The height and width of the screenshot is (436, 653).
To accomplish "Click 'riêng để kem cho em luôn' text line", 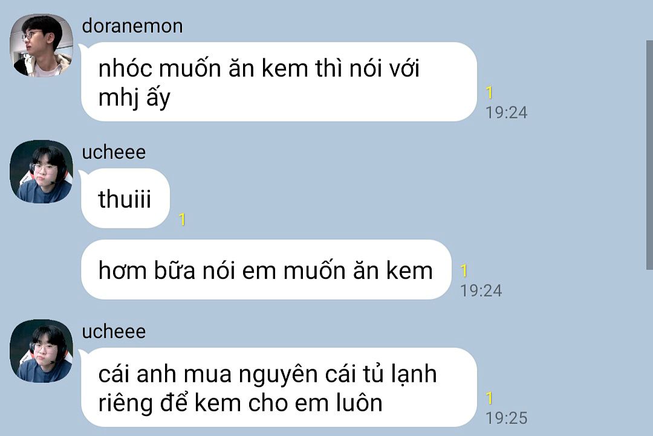I will (240, 403).
